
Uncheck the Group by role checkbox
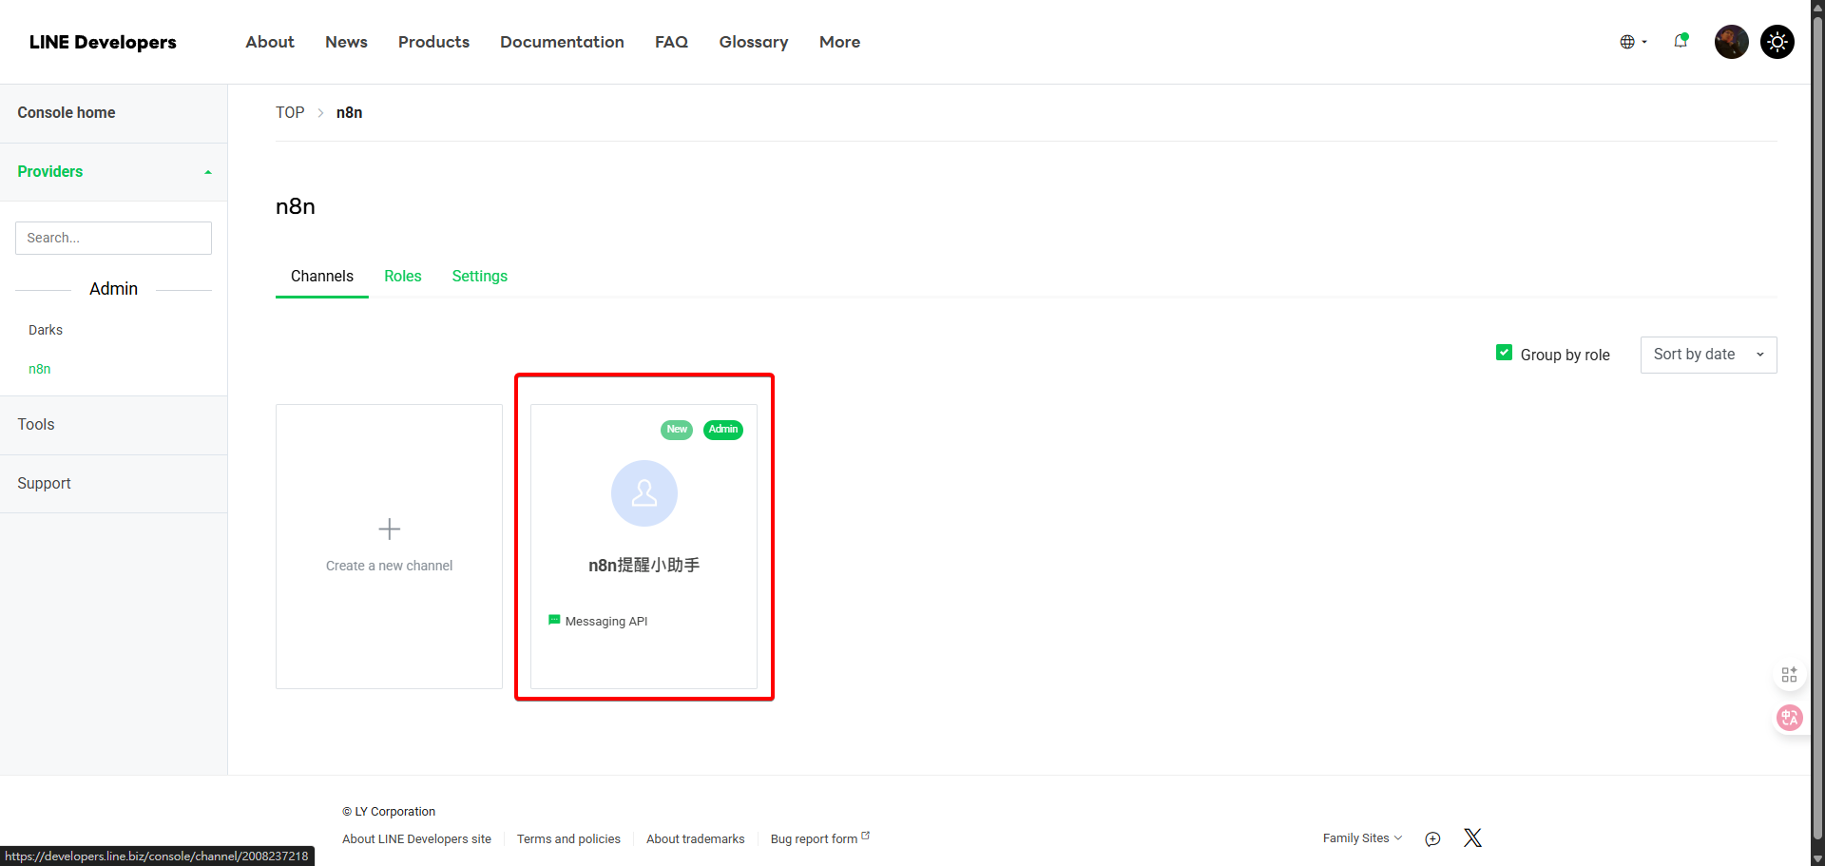coord(1505,351)
